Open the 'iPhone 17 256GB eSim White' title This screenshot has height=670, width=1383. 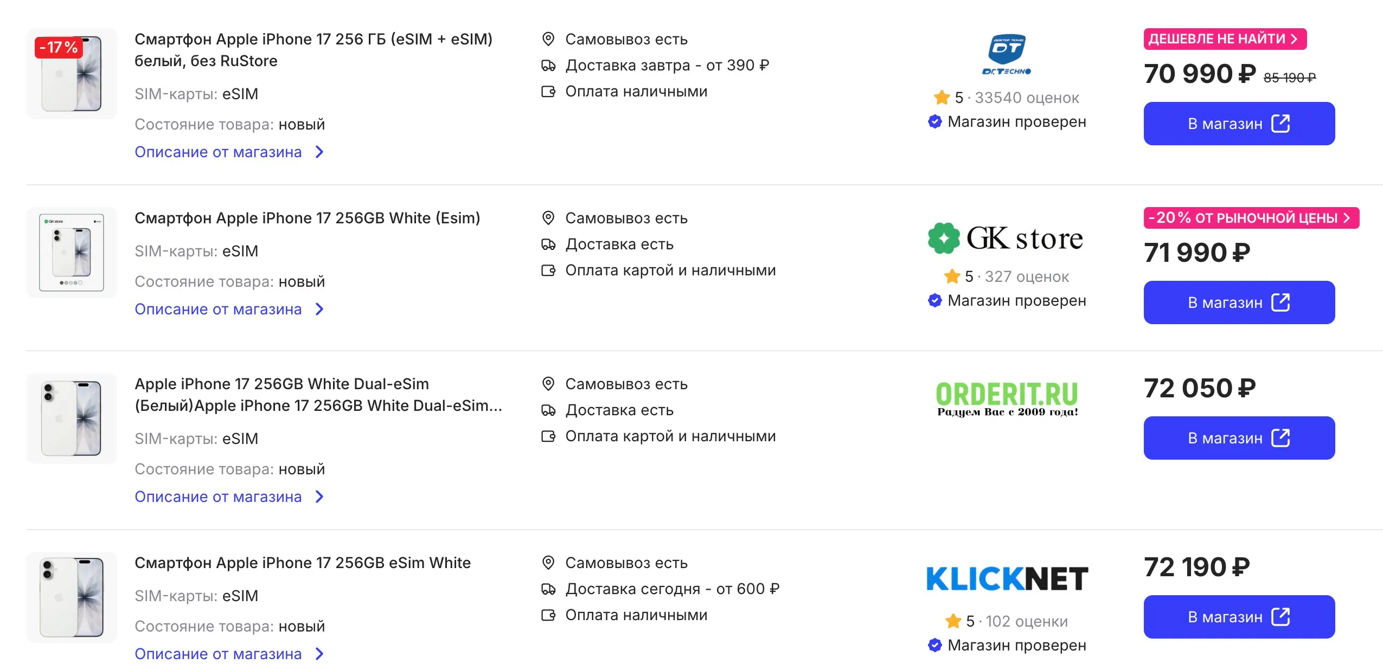pos(303,563)
